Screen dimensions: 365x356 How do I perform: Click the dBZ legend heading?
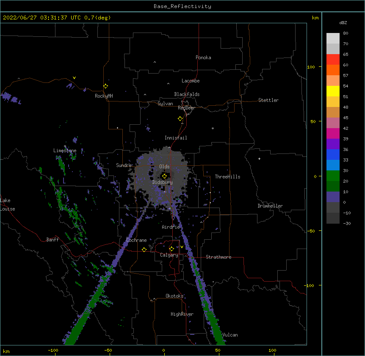point(343,22)
